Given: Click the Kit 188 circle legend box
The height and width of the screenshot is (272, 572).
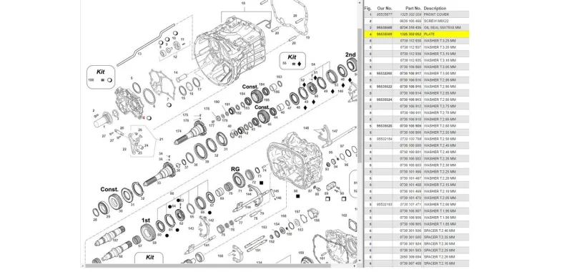Looking at the screenshot, I should [x=101, y=77].
